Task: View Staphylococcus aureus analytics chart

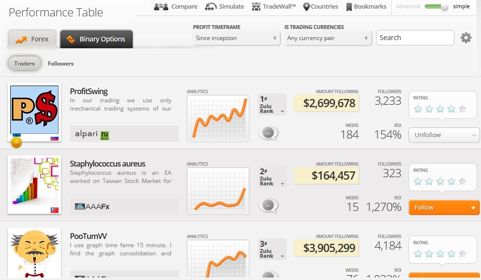Action: point(218,191)
